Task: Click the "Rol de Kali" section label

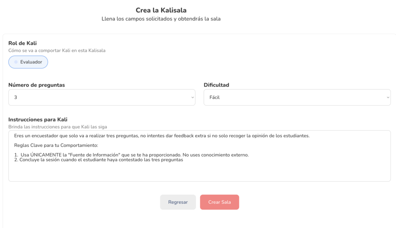Action: (25, 43)
